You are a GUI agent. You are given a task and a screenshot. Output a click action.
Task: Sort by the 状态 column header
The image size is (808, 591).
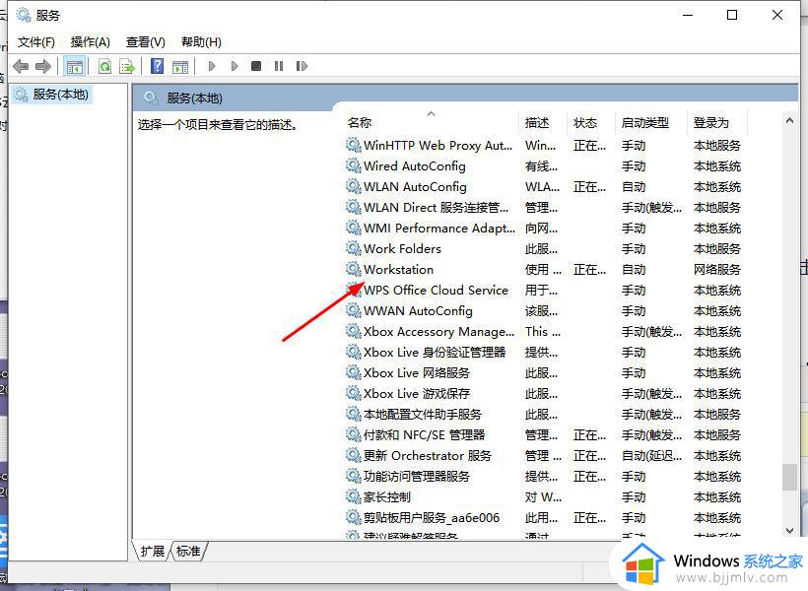point(585,122)
